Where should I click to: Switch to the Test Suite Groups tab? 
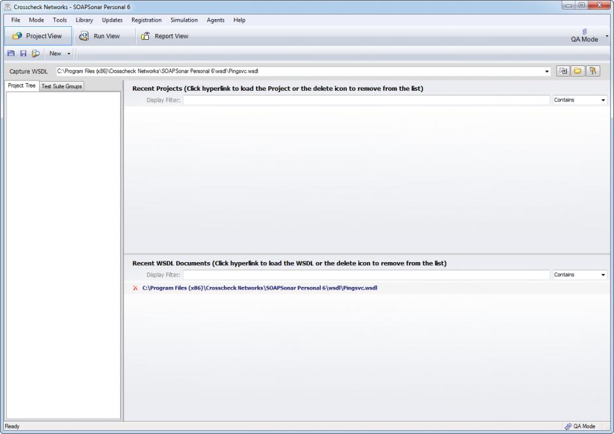click(61, 86)
